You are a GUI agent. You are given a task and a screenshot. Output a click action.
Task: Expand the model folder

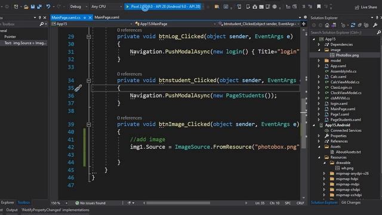point(319,60)
